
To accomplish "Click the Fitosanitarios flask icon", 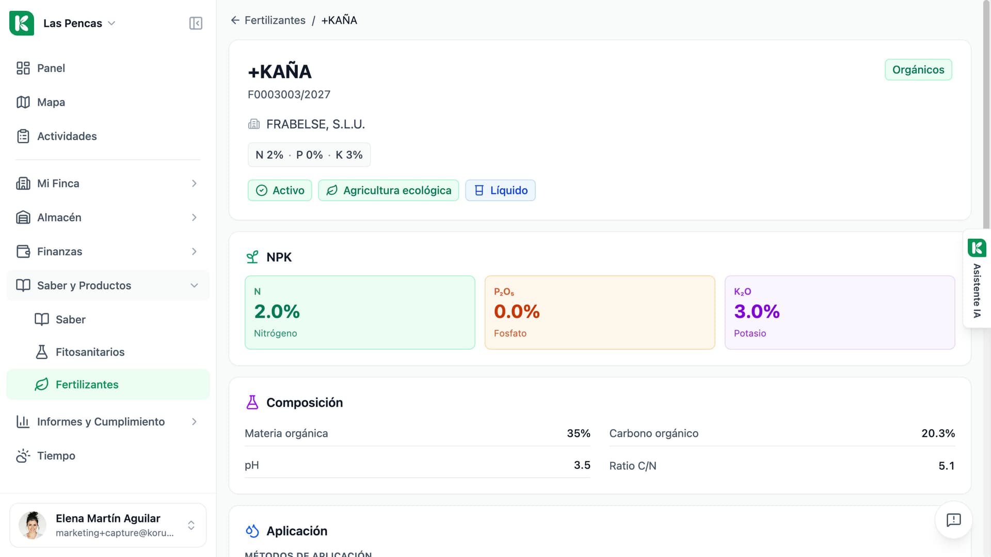I will (42, 352).
